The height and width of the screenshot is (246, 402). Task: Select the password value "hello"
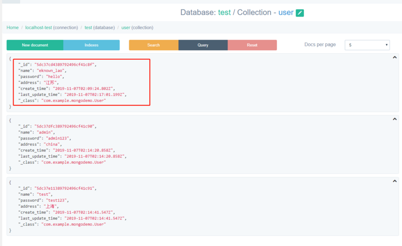(x=54, y=77)
